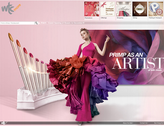This screenshot has width=164, height=126.
Task: Select the Dining menu label
Action: pos(135,18)
